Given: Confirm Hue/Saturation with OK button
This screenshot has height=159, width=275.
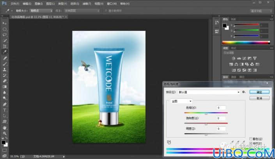Looking at the screenshot, I should tap(259, 92).
